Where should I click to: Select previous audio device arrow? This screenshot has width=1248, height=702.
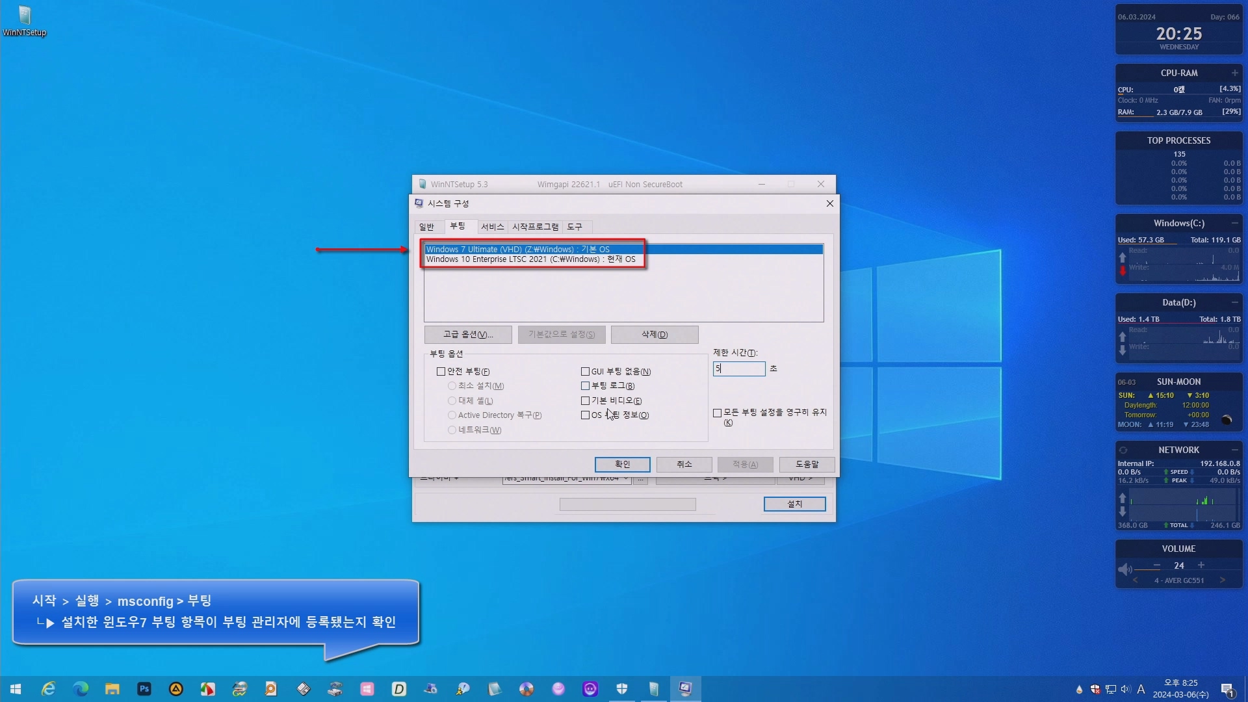[1136, 580]
